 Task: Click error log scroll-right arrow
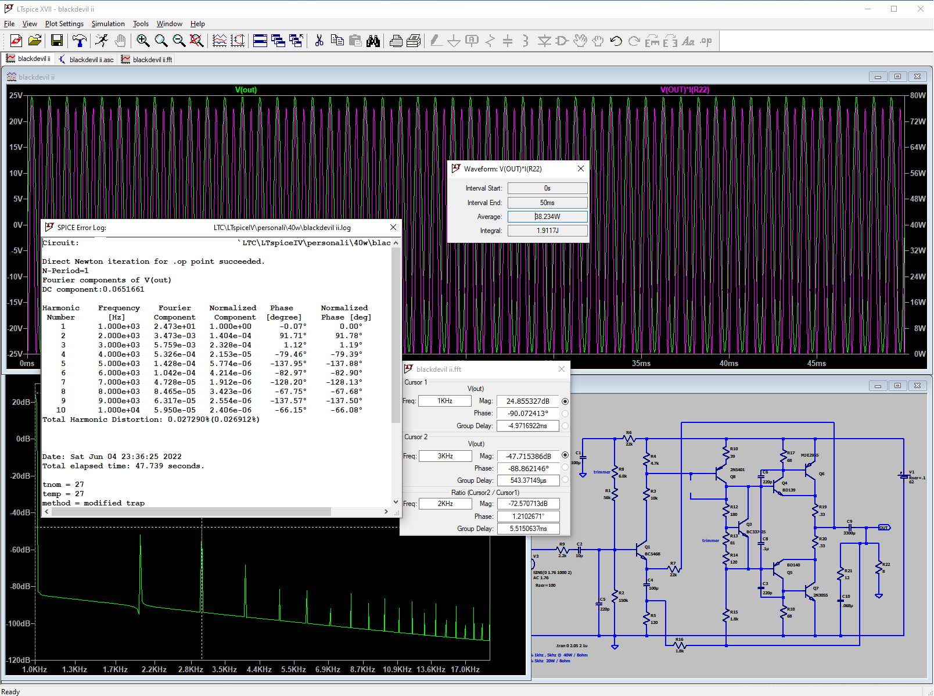(386, 511)
